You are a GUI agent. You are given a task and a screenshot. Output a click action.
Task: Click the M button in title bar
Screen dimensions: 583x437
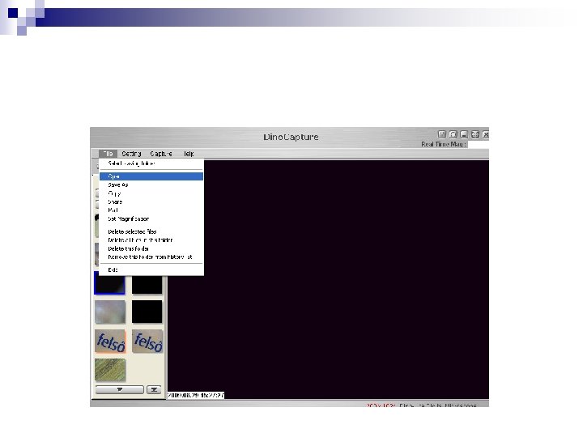point(441,134)
